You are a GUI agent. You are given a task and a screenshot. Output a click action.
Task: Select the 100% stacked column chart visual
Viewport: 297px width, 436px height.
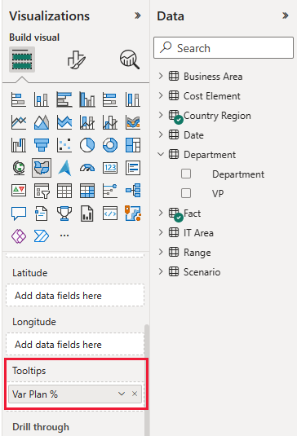click(x=133, y=99)
